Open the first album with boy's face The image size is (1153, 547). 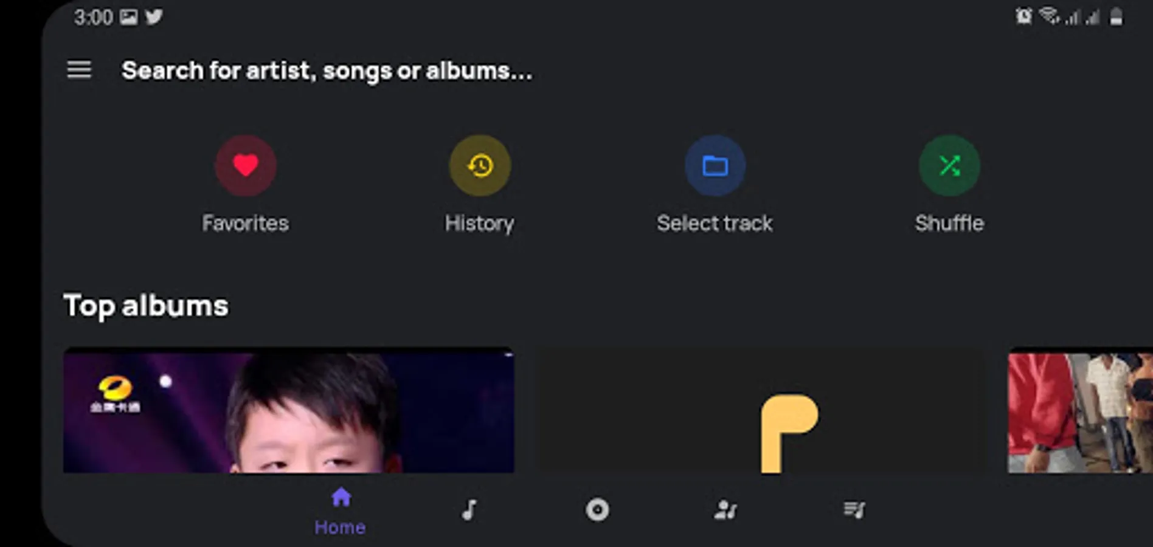tap(288, 410)
